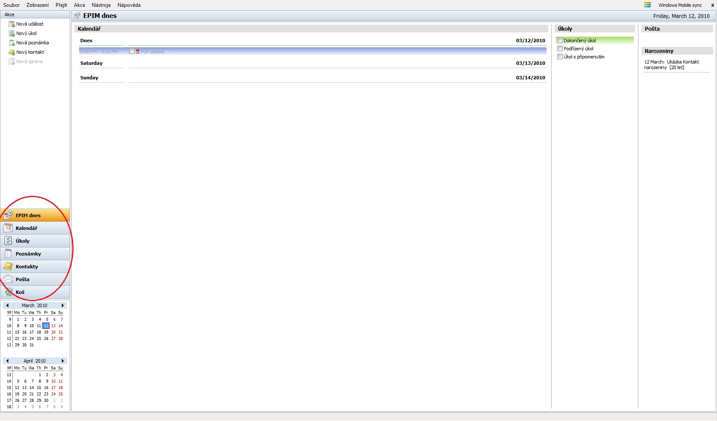Click the Úkoly panel header
This screenshot has width=717, height=421.
coord(594,29)
